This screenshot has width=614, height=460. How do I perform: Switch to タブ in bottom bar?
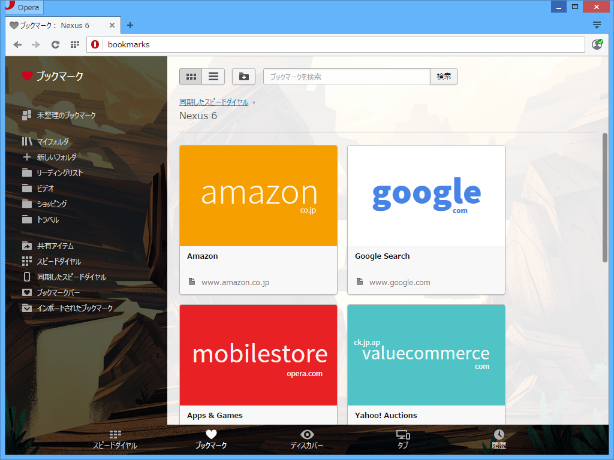click(403, 440)
